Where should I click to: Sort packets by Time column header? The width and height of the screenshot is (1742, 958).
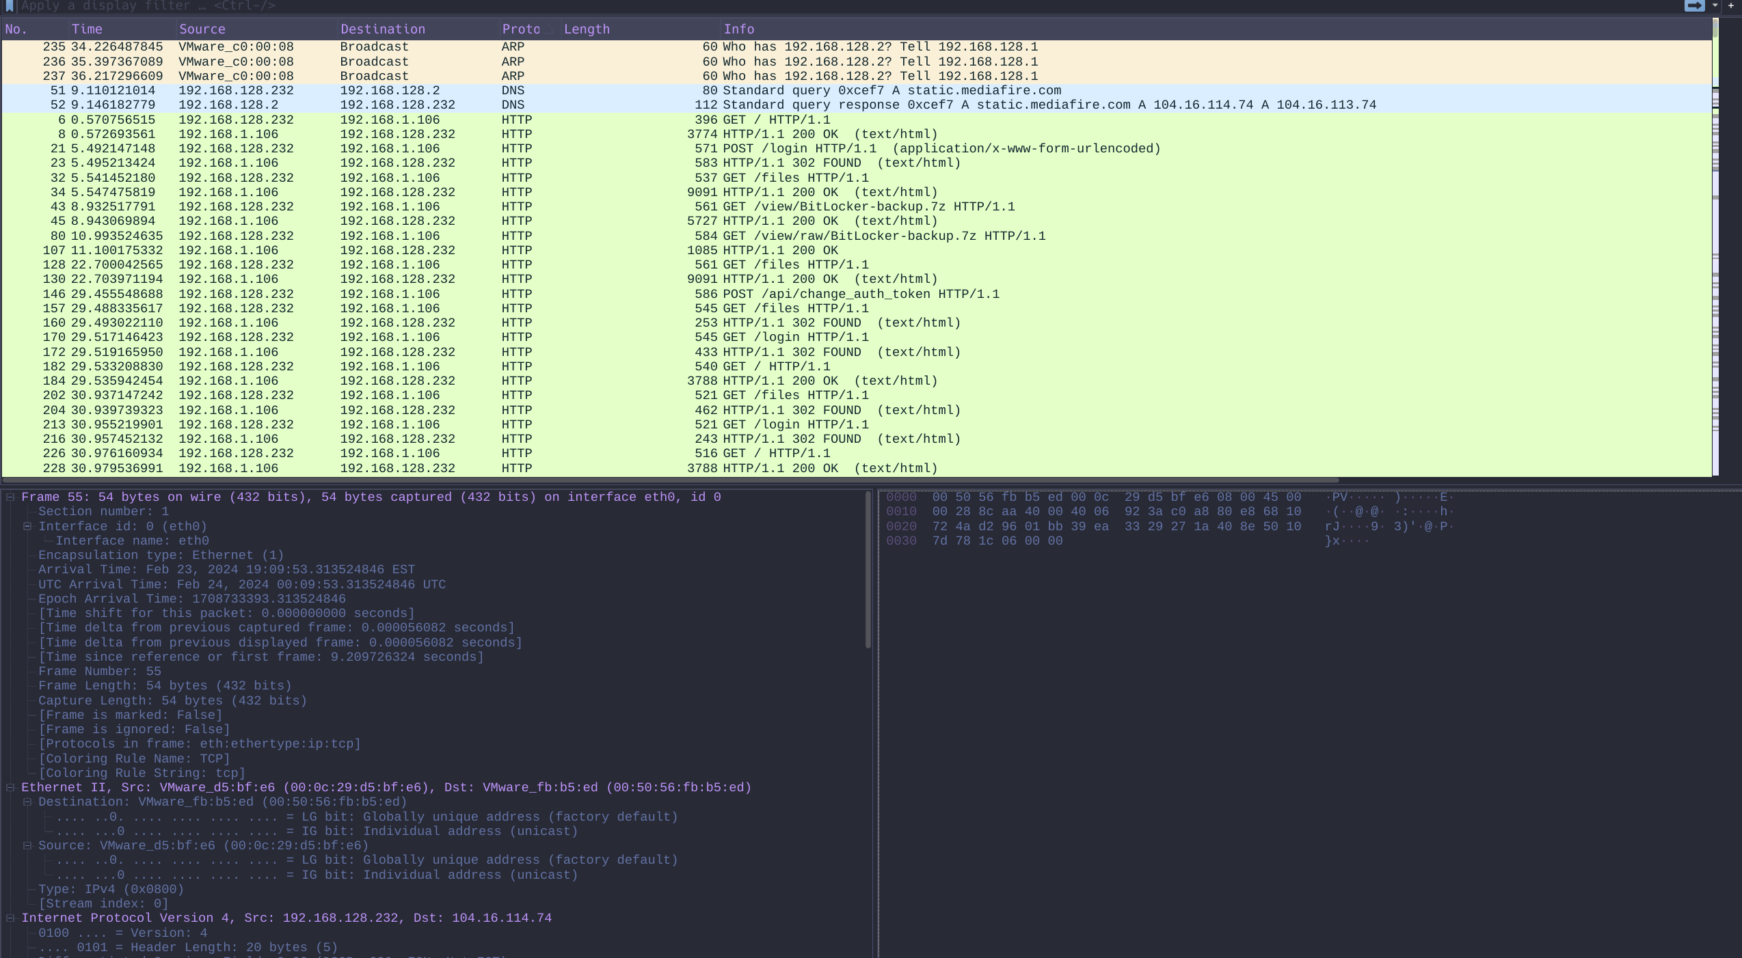[87, 29]
